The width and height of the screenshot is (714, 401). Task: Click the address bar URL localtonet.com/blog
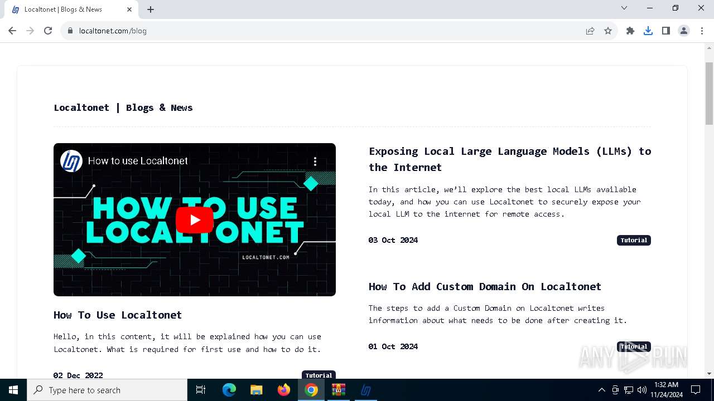click(113, 31)
